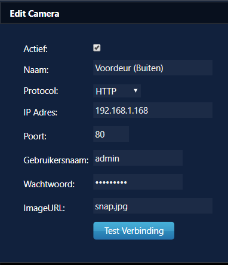Click the Edit Camera title text

coord(35,14)
